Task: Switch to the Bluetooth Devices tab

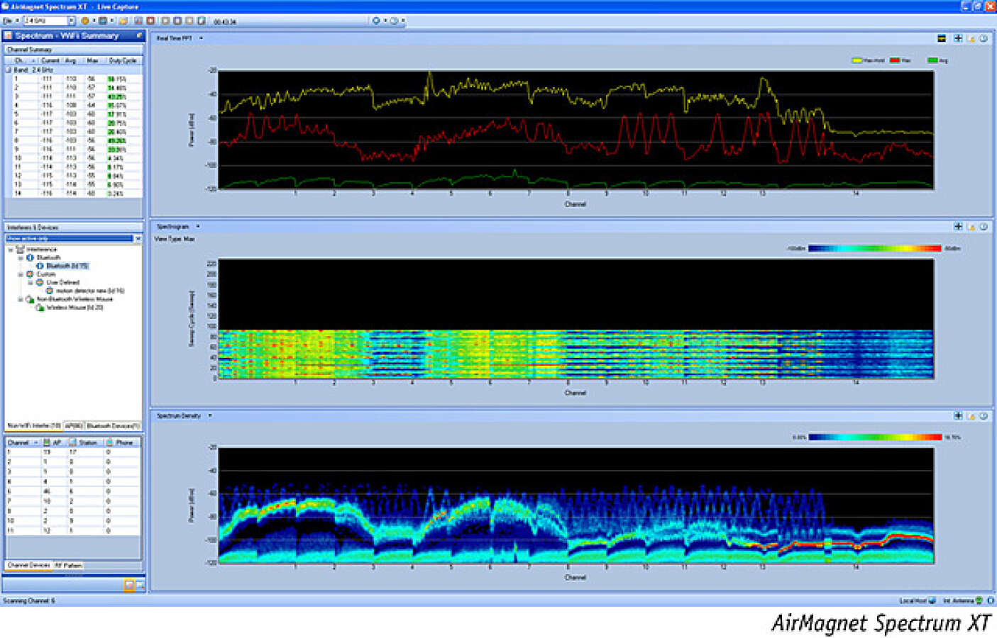Action: pyautogui.click(x=113, y=426)
